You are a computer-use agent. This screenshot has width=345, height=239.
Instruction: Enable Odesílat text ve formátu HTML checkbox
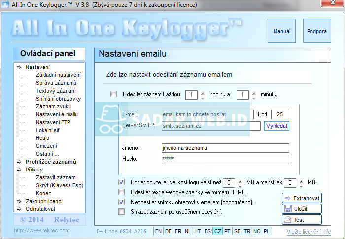pyautogui.click(x=121, y=192)
